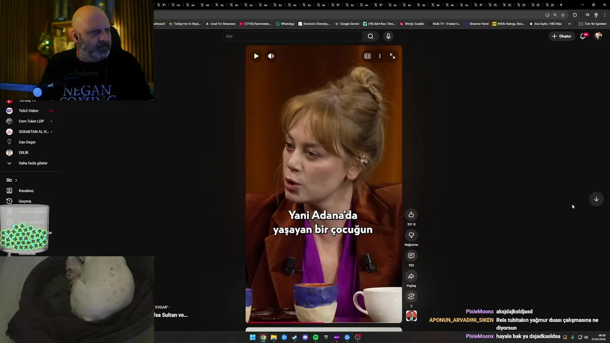Open Streamer Panel bookmark

tap(477, 24)
